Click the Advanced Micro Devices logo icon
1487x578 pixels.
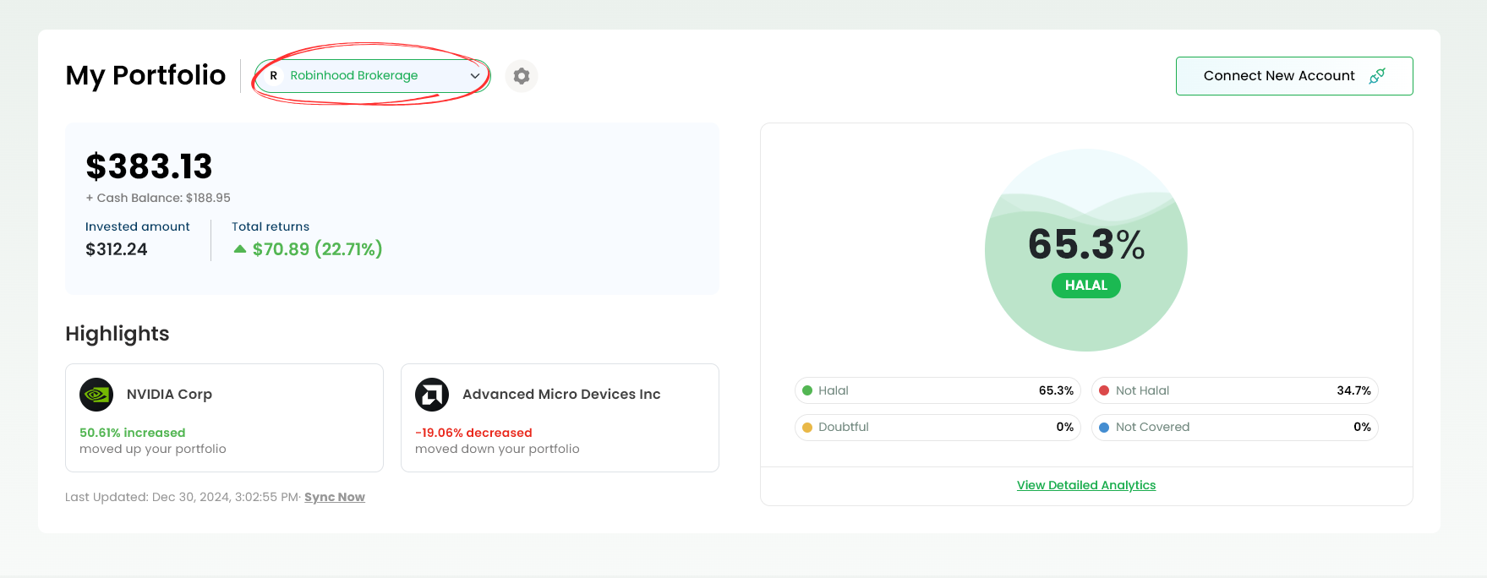pyautogui.click(x=432, y=395)
